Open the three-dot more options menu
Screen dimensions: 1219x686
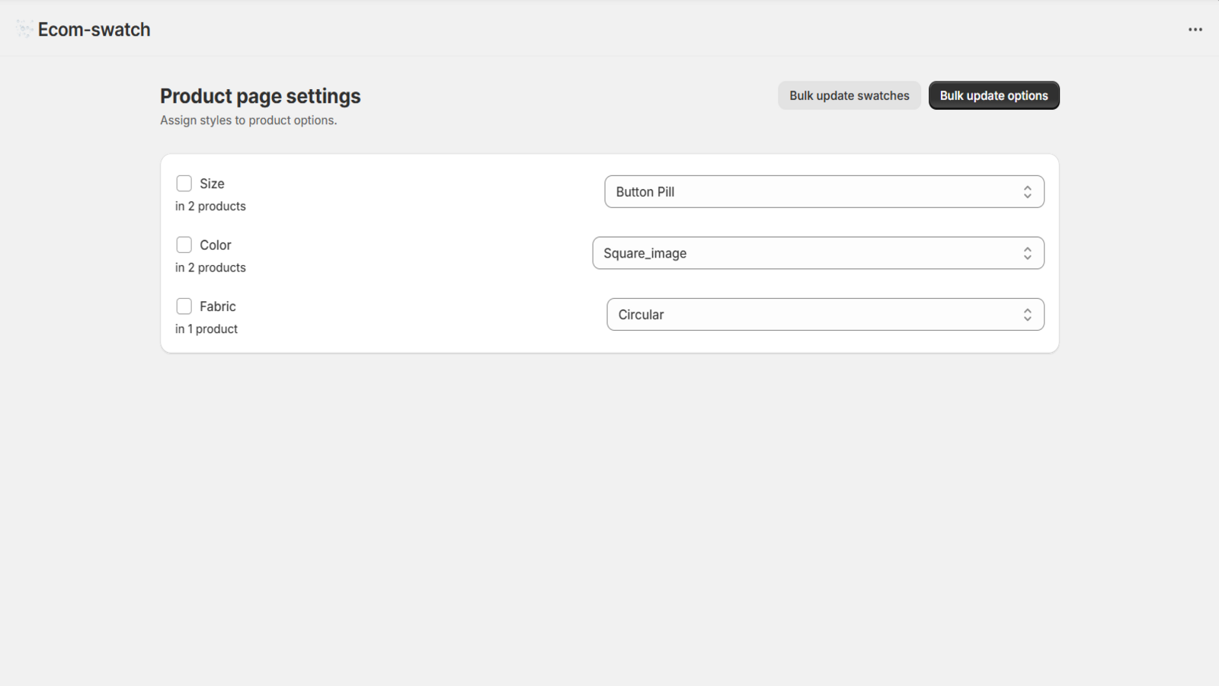pos(1195,30)
